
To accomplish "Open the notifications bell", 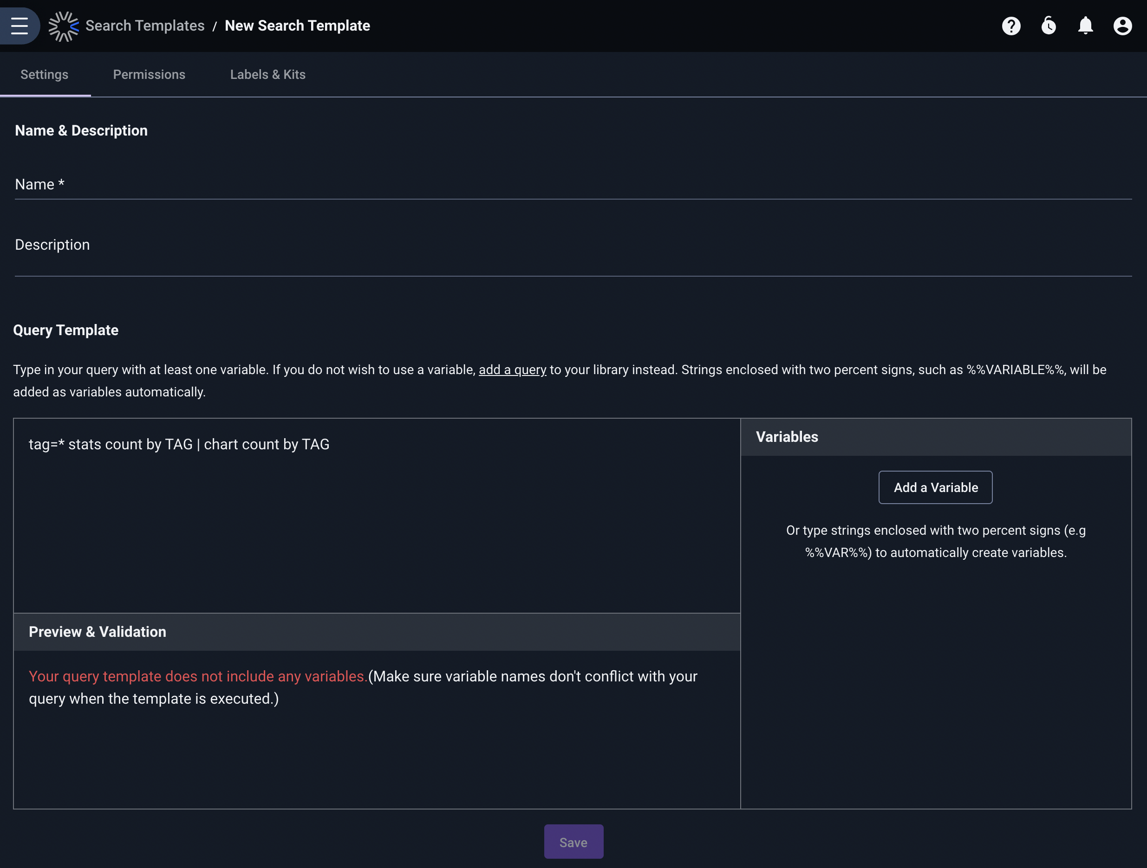I will pyautogui.click(x=1085, y=26).
